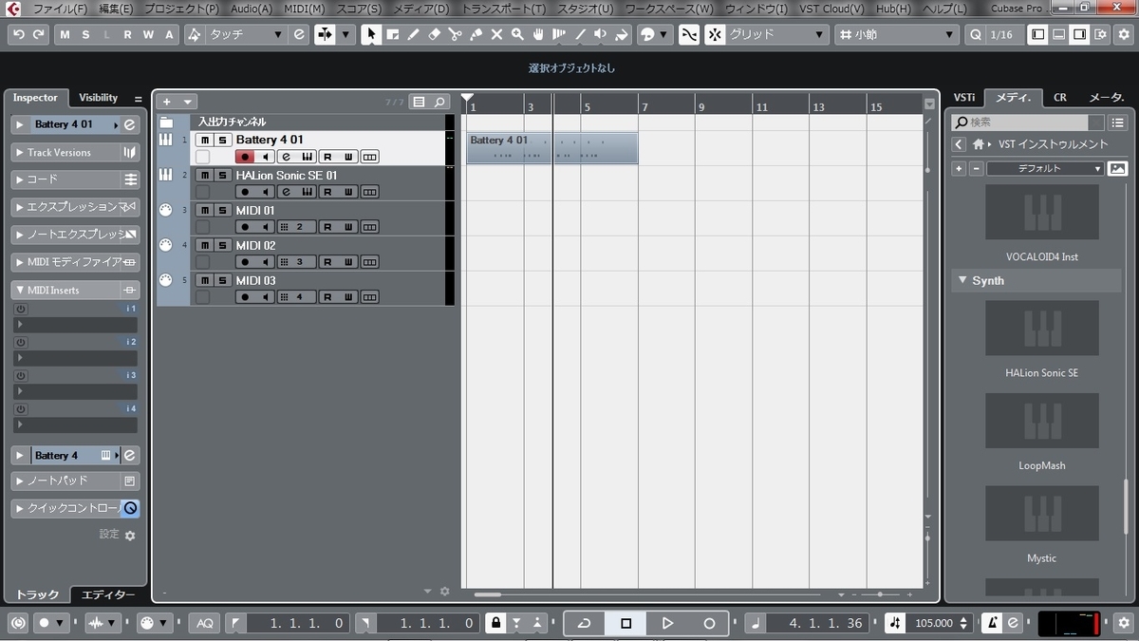
Task: Open トランスポート(T) menu
Action: coord(504,9)
